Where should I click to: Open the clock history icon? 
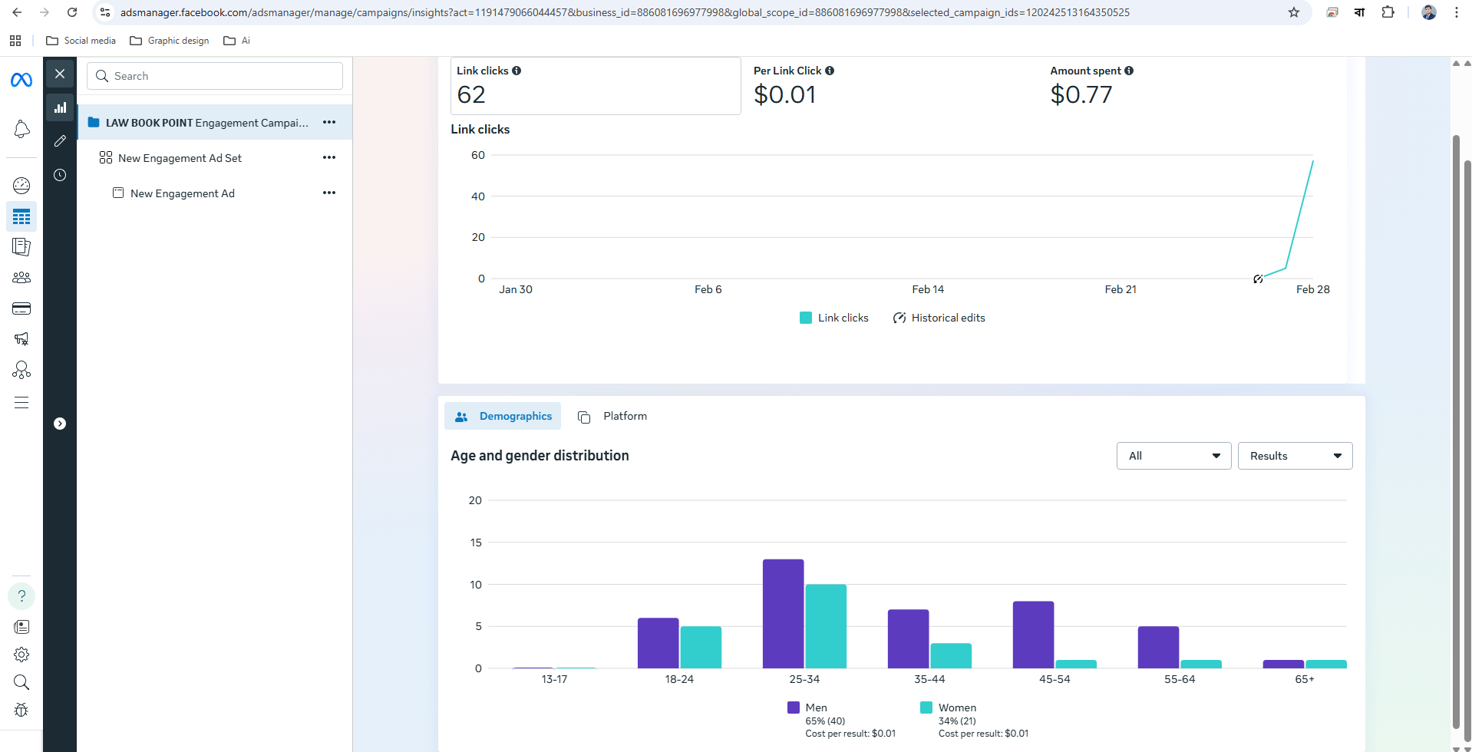click(60, 175)
